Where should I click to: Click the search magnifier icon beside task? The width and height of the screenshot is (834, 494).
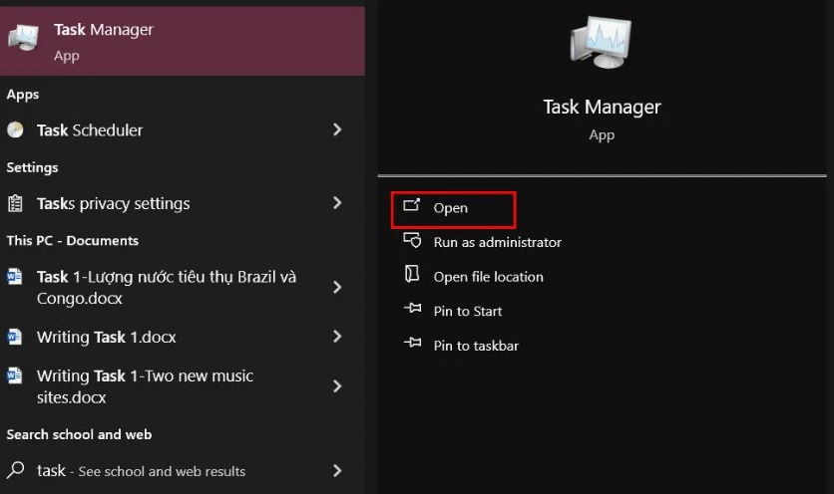click(15, 470)
